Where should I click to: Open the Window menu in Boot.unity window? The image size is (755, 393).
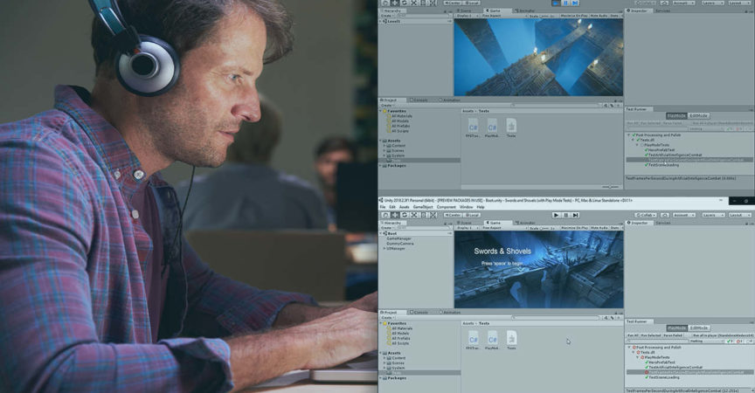466,207
